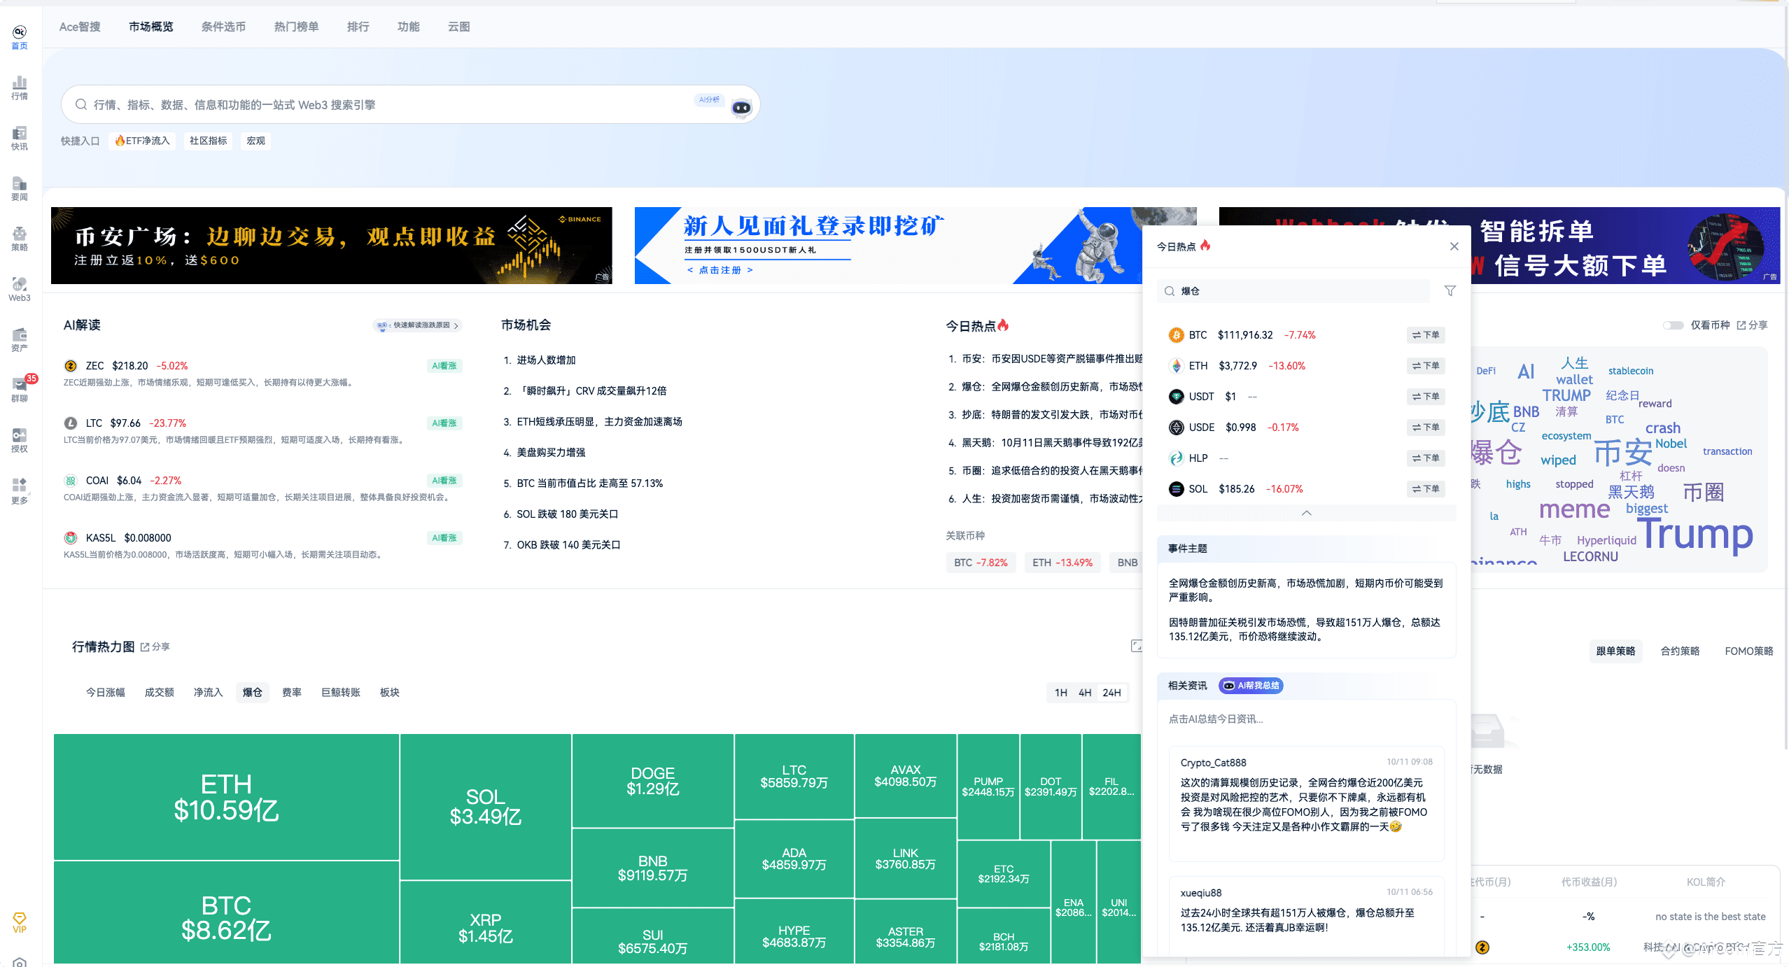
Task: Click the AI帮我总结 button
Action: click(x=1251, y=686)
